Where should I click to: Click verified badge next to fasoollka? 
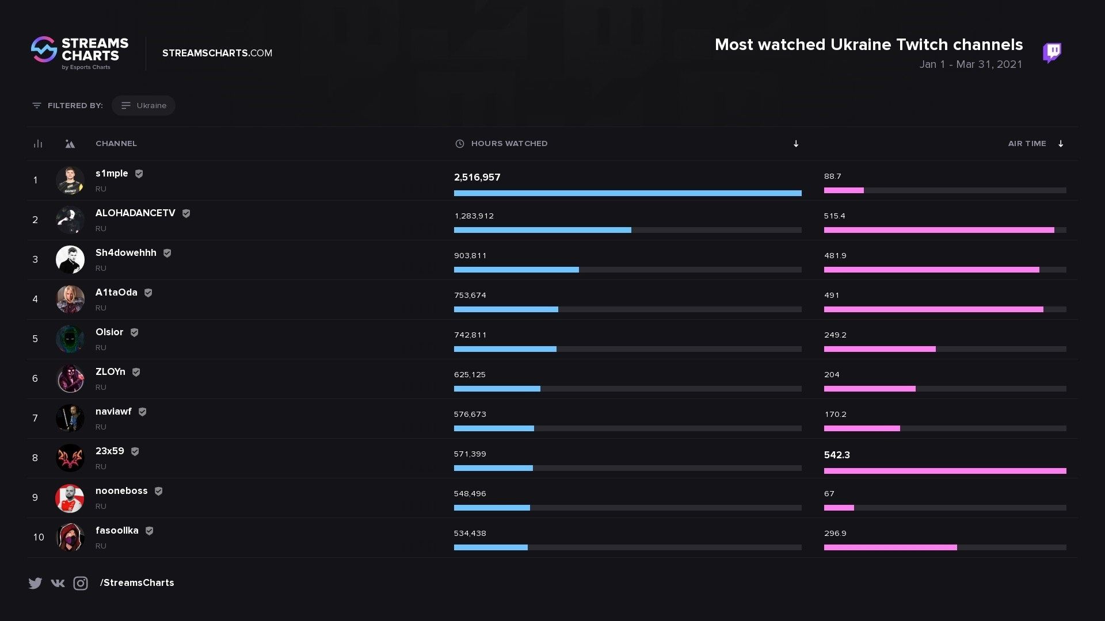point(149,531)
